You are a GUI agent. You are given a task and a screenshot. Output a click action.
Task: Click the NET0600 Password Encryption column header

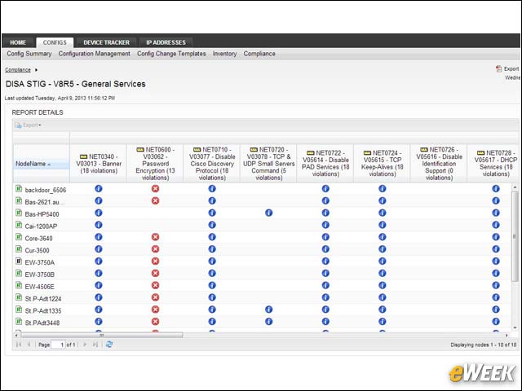click(155, 164)
